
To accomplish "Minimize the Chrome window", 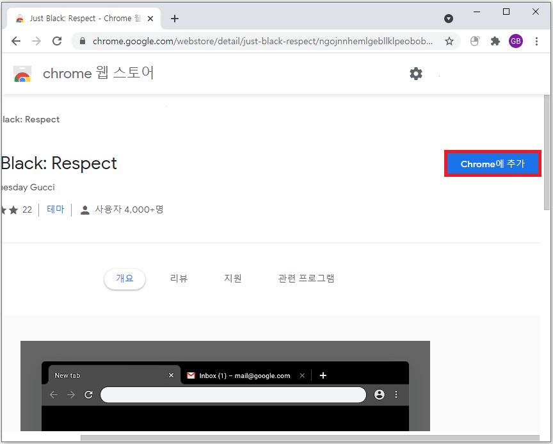I will [x=476, y=12].
